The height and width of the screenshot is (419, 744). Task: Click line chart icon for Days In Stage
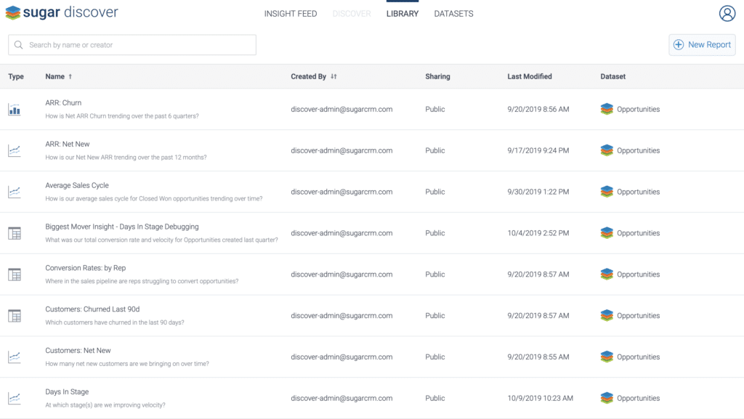(15, 398)
